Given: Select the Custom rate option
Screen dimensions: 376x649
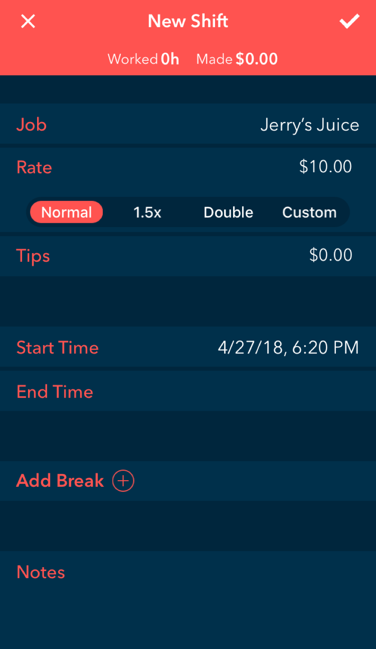Looking at the screenshot, I should (309, 212).
